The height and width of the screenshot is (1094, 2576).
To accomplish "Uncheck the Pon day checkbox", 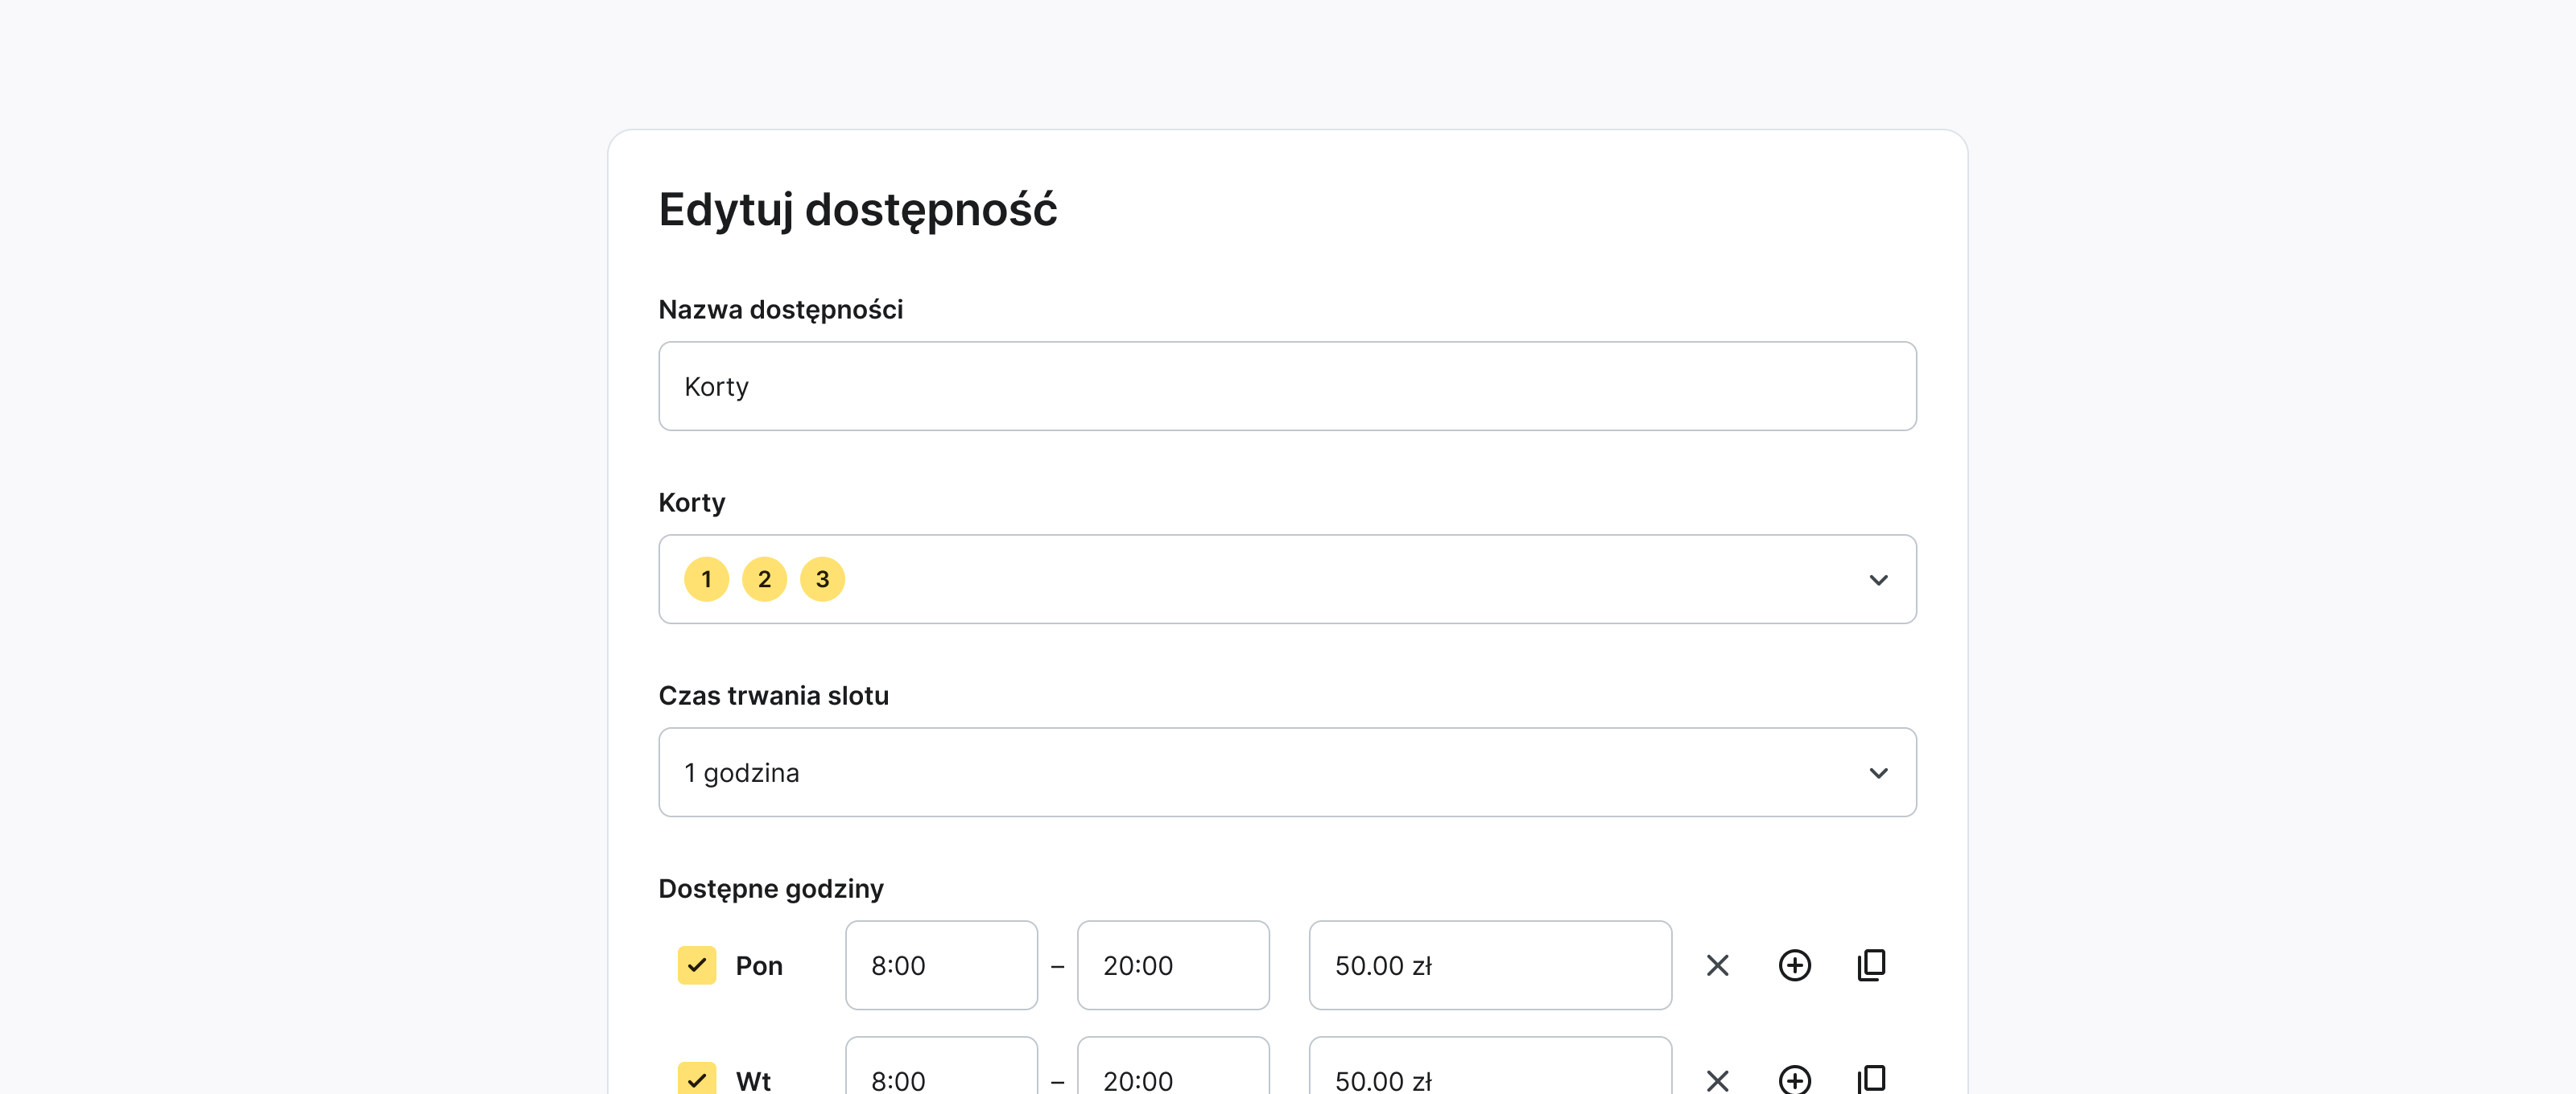I will 697,965.
